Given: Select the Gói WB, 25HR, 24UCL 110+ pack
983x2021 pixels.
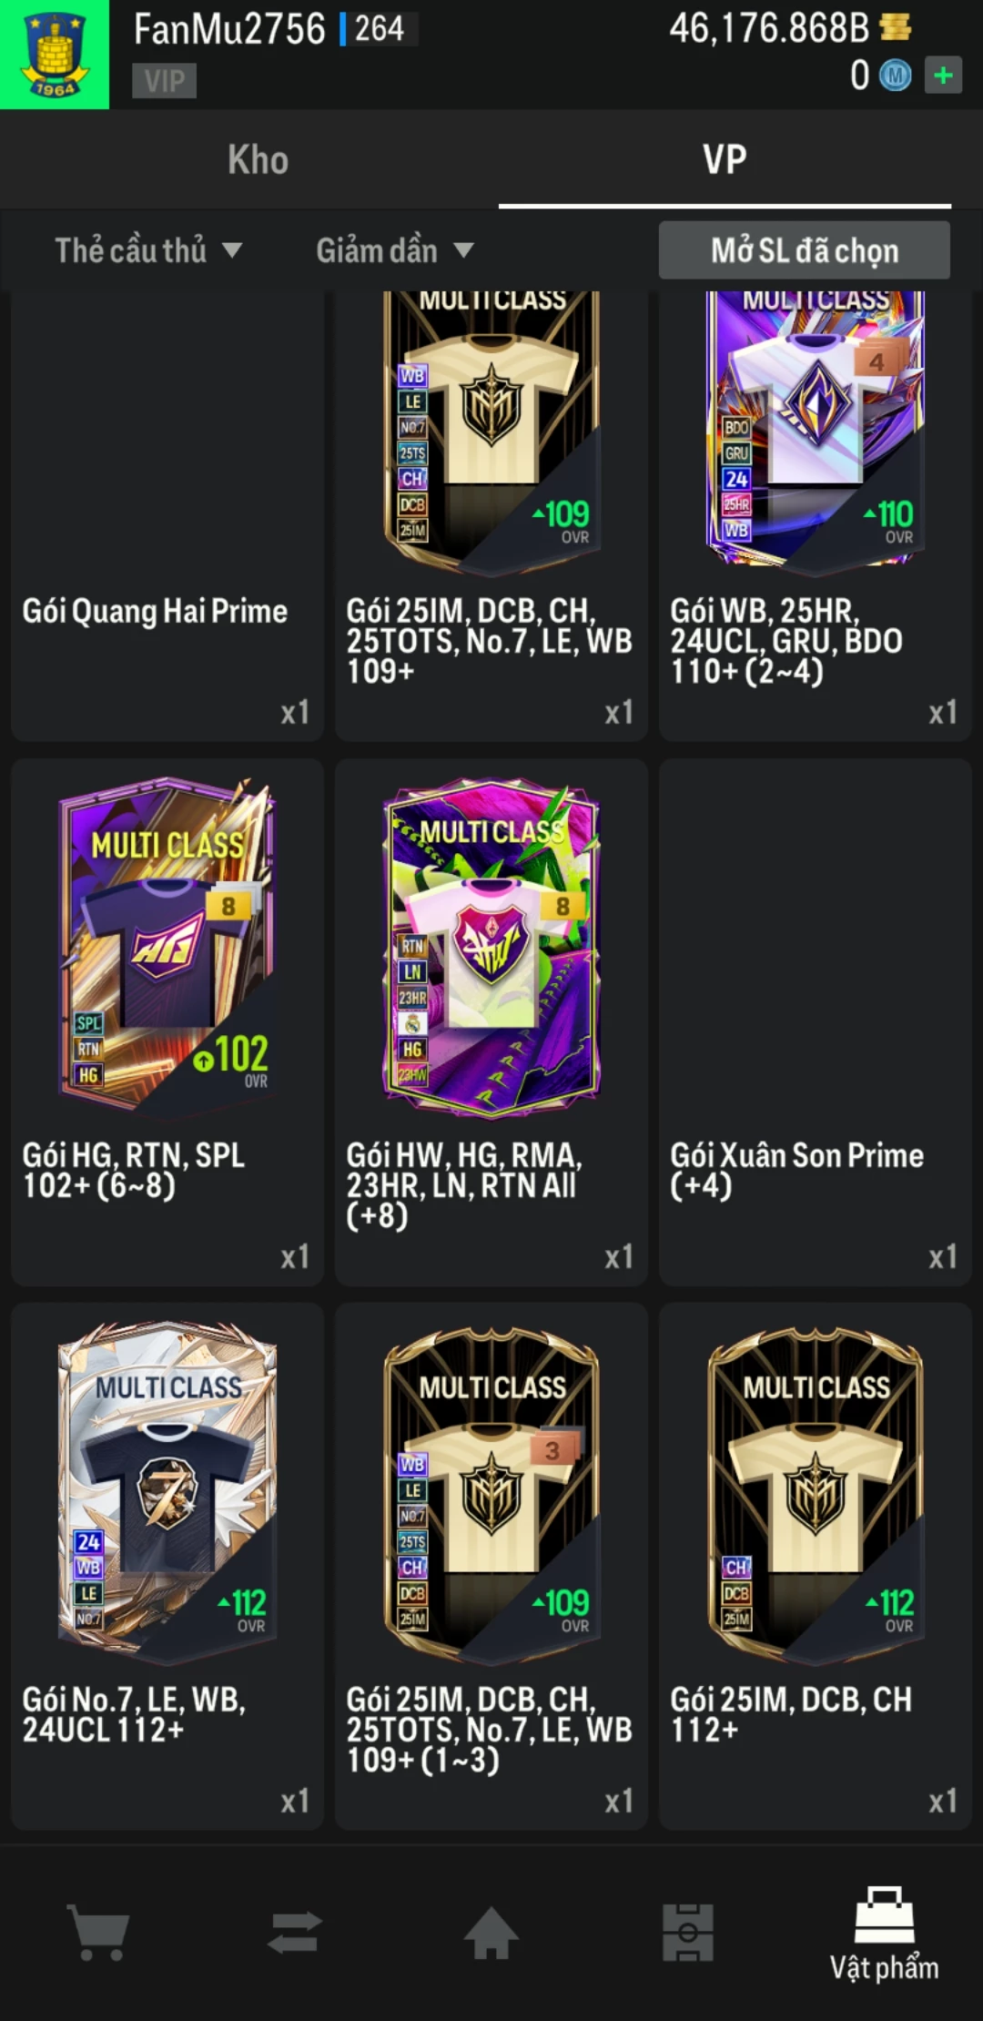Looking at the screenshot, I should [816, 515].
